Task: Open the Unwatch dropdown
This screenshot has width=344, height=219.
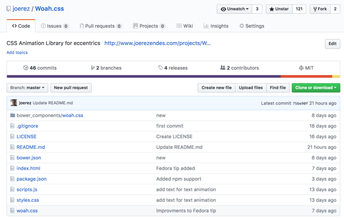Action: [234, 9]
